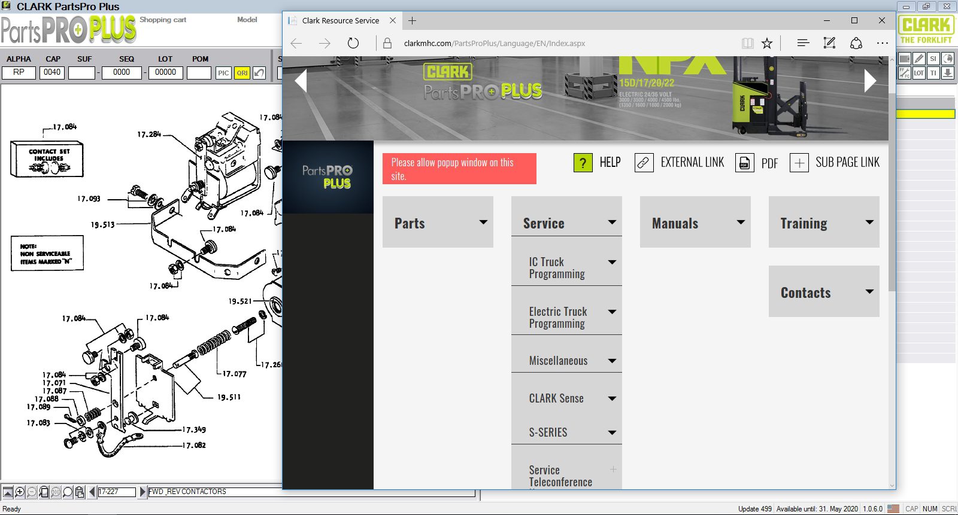
Task: Refresh the Clark Resource Service page
Action: [353, 43]
